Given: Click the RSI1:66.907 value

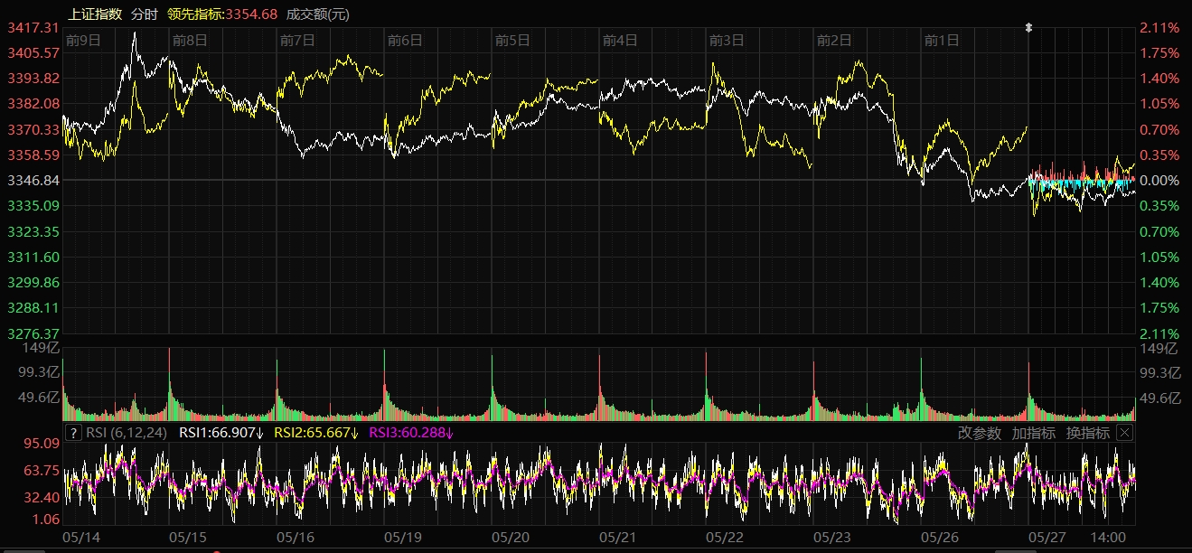Looking at the screenshot, I should 221,433.
